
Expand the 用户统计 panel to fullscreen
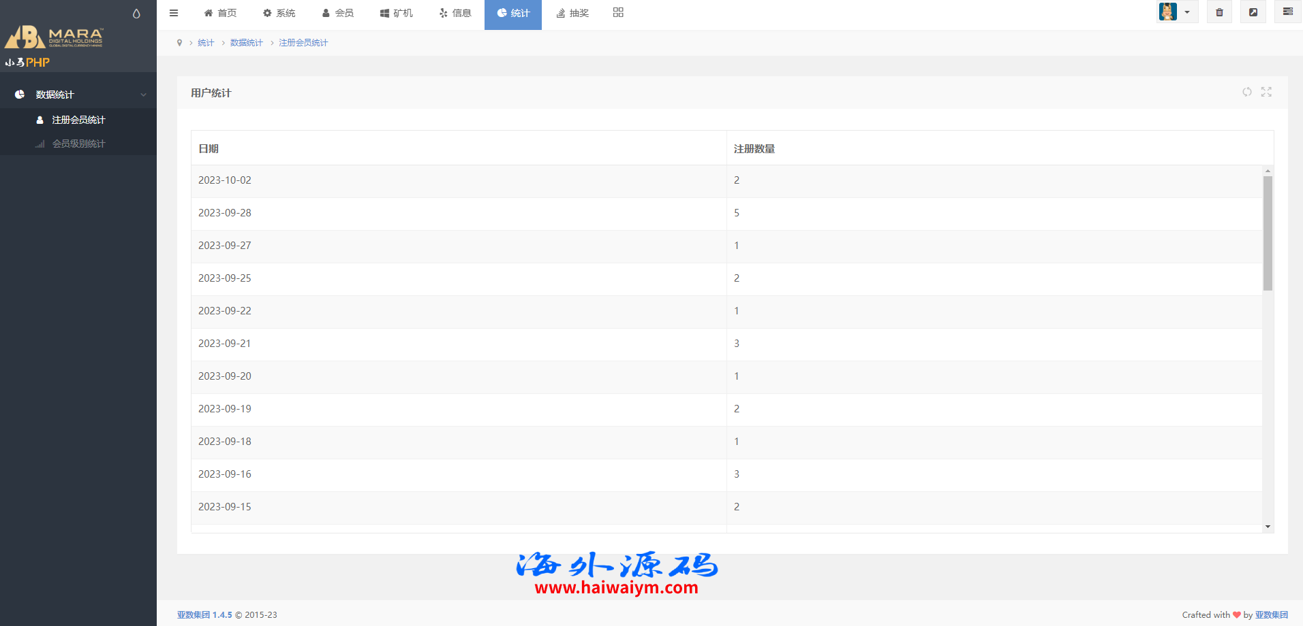[1266, 92]
